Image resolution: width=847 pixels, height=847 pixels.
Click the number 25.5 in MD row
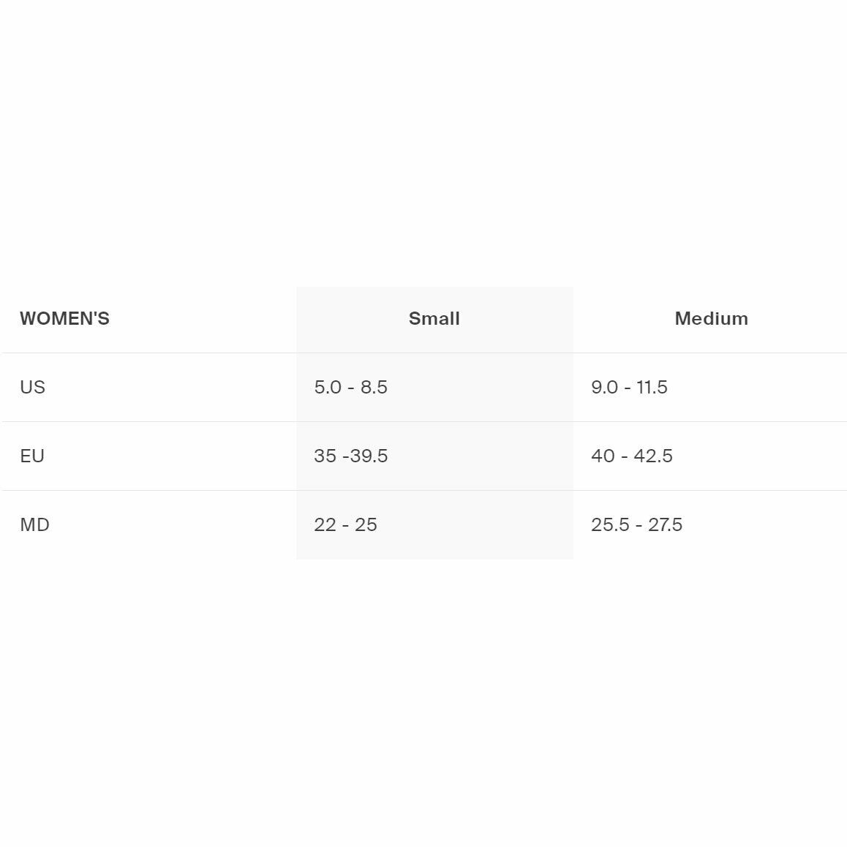coord(610,524)
